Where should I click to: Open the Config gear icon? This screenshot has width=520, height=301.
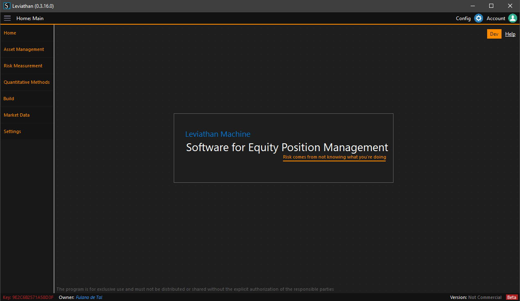point(478,18)
